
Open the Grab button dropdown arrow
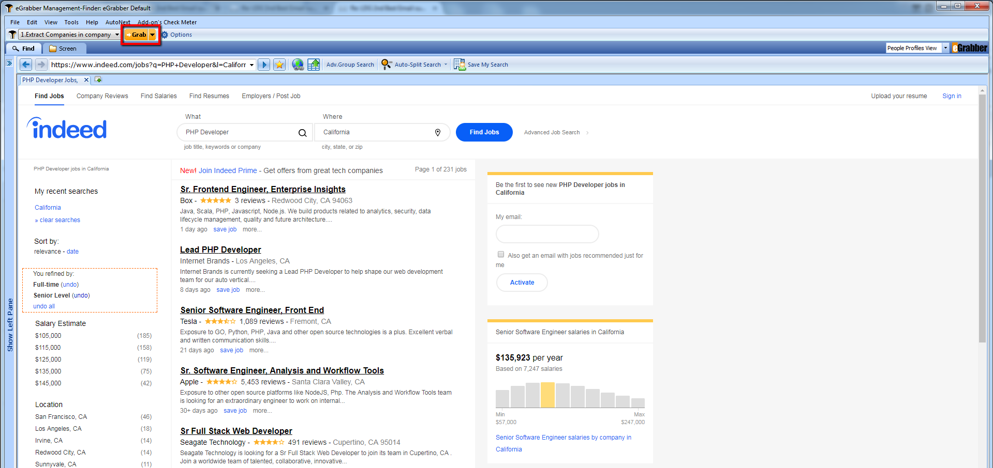[x=153, y=35]
